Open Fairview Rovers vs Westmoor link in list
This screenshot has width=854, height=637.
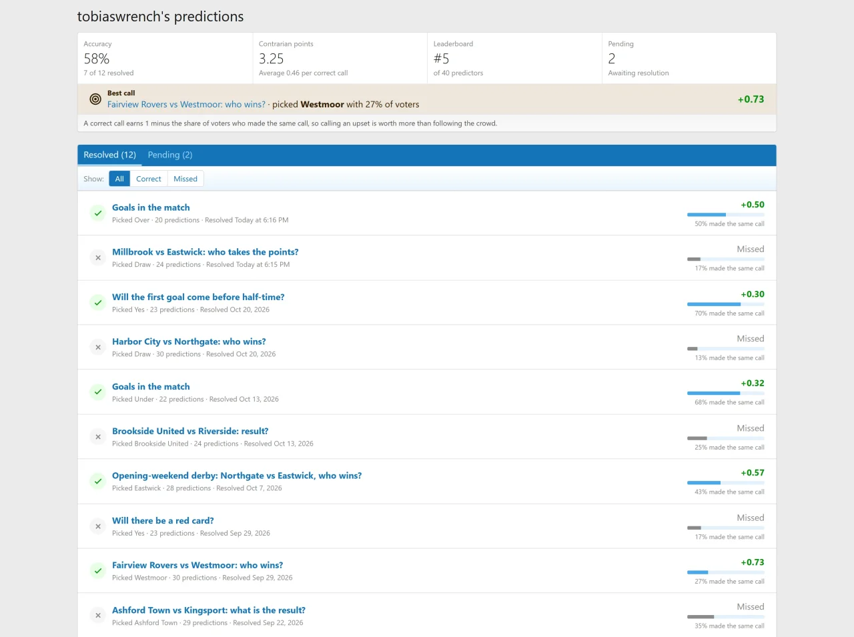tap(197, 565)
